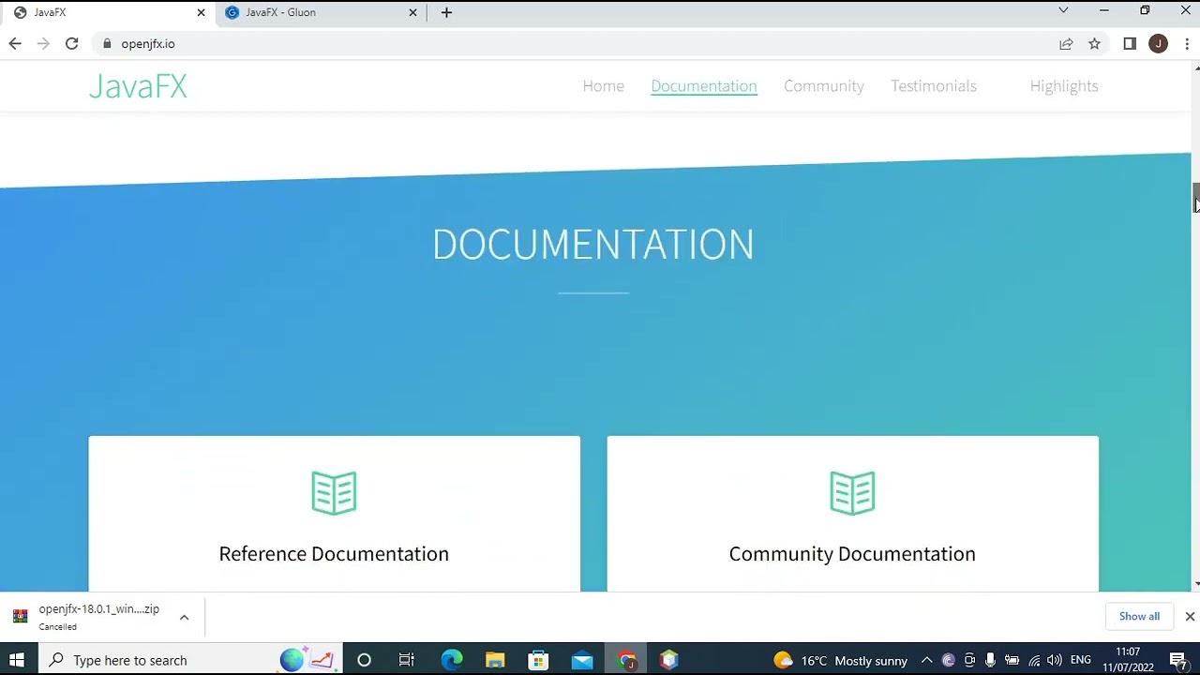Open the NetBeans cube taskbar icon
This screenshot has height=675, width=1200.
pyautogui.click(x=668, y=660)
